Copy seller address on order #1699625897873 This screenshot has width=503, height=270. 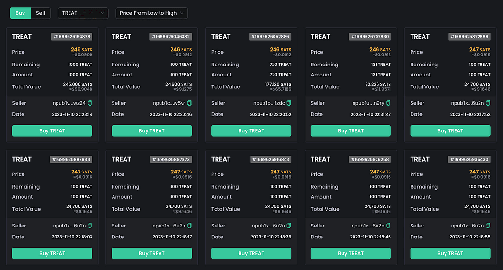(x=189, y=226)
